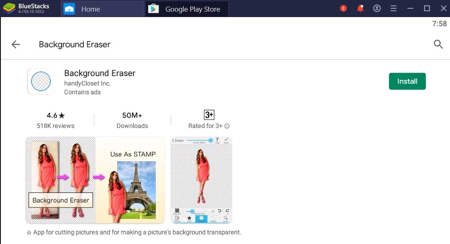Click the Play Store tab bag icon

point(153,9)
